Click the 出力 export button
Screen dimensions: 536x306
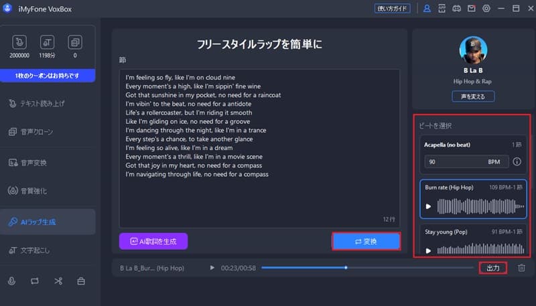pyautogui.click(x=492, y=268)
